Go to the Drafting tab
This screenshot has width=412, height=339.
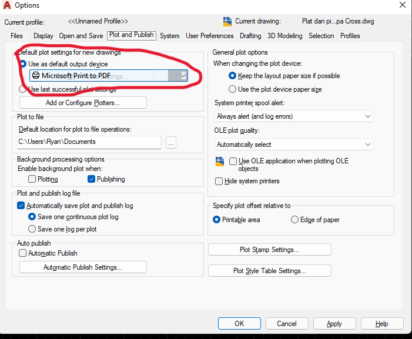pos(250,36)
